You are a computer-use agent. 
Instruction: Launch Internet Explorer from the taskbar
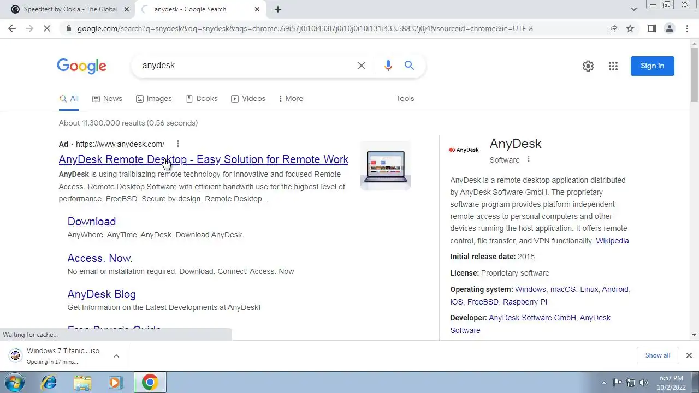pos(49,382)
